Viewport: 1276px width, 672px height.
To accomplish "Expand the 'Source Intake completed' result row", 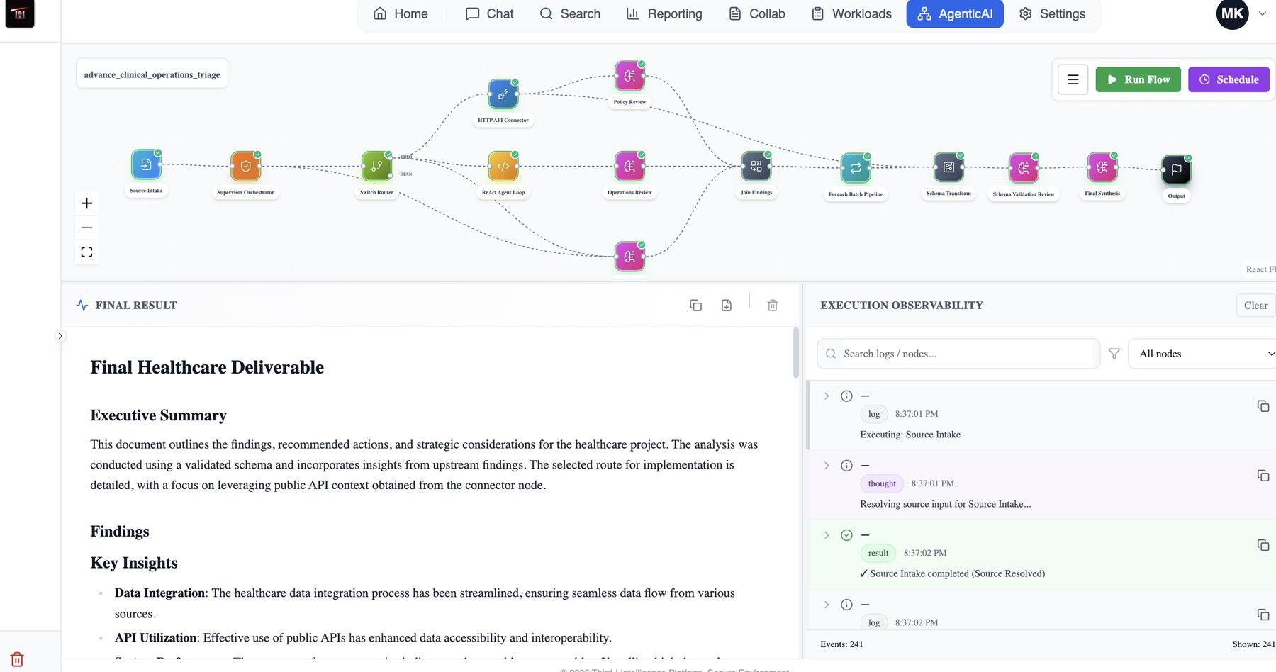I will click(x=827, y=535).
